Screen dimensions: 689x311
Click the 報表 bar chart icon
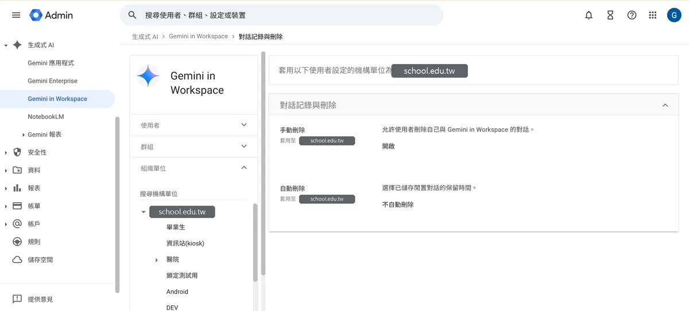17,188
